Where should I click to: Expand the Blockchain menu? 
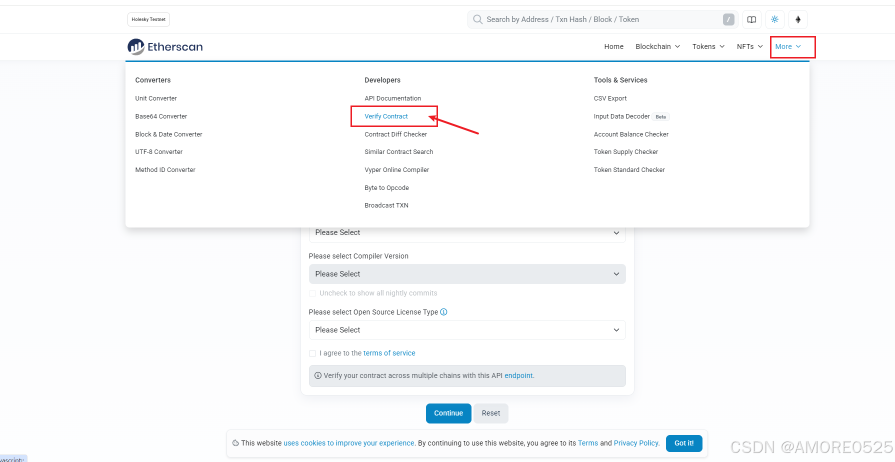(657, 46)
